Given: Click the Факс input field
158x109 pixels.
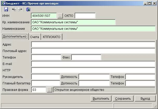Looking at the screenshot, I should [86, 57].
